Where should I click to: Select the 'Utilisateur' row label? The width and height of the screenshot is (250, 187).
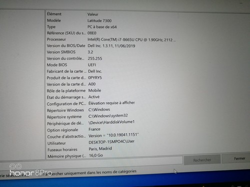point(56,143)
